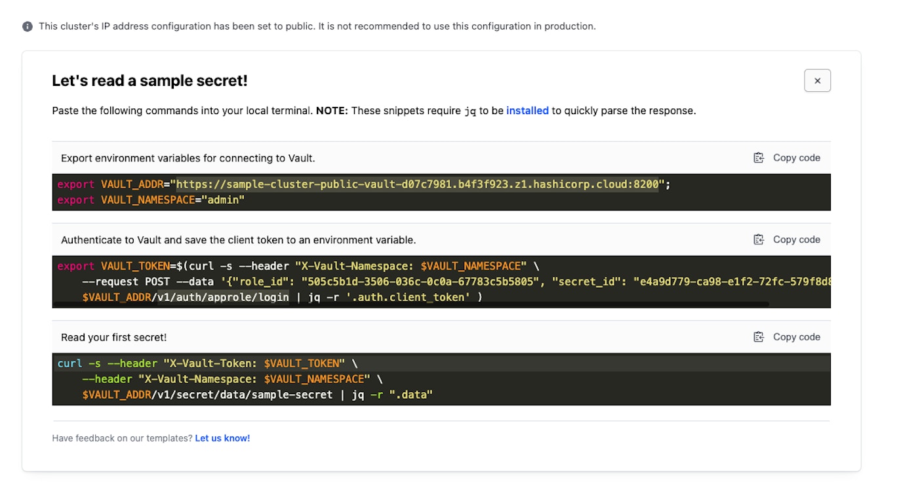918x486 pixels.
Task: Click the clipboard icon for the authenticate snippet
Action: click(x=759, y=239)
